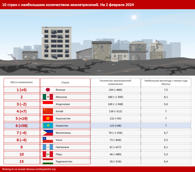The width and height of the screenshot is (195, 172).
Task: Click the 'Место (изменение)' column header
Action: 22,82
